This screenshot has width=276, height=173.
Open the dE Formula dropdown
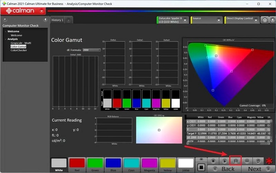coord(92,50)
